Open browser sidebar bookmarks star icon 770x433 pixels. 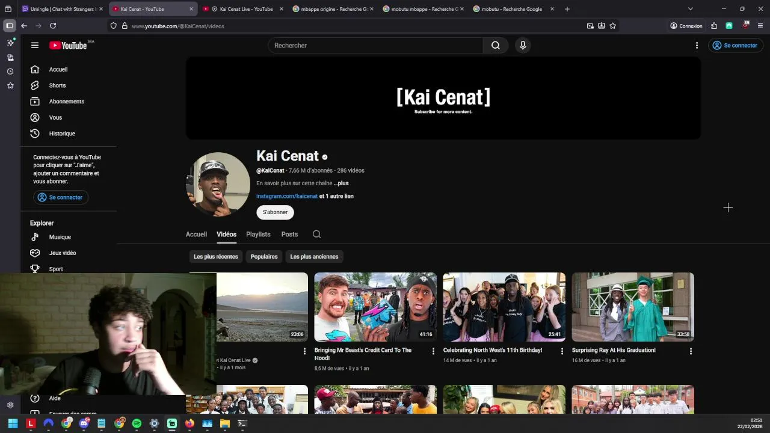pos(10,86)
